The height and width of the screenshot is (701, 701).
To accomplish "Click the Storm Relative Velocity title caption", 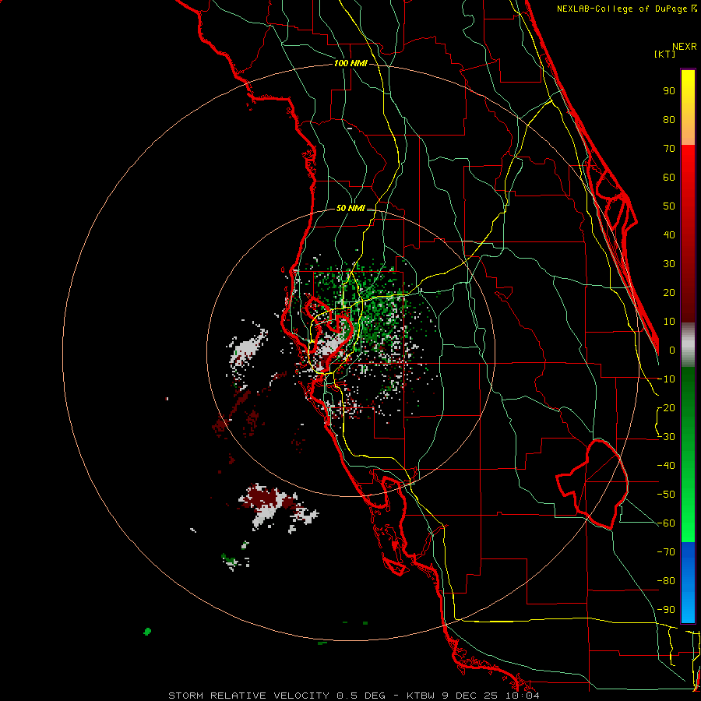I will [x=354, y=696].
